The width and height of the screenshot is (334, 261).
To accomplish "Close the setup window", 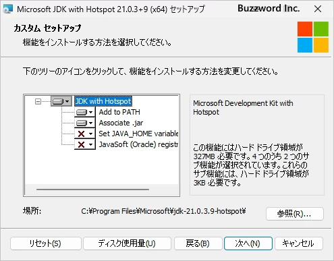I will pos(318,9).
